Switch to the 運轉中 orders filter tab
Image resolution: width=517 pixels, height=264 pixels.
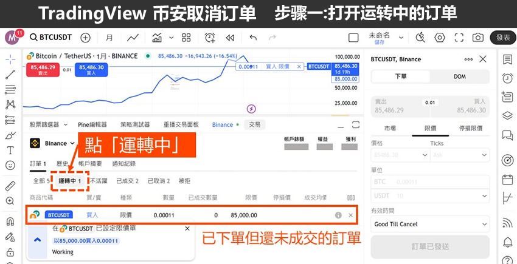pos(69,181)
